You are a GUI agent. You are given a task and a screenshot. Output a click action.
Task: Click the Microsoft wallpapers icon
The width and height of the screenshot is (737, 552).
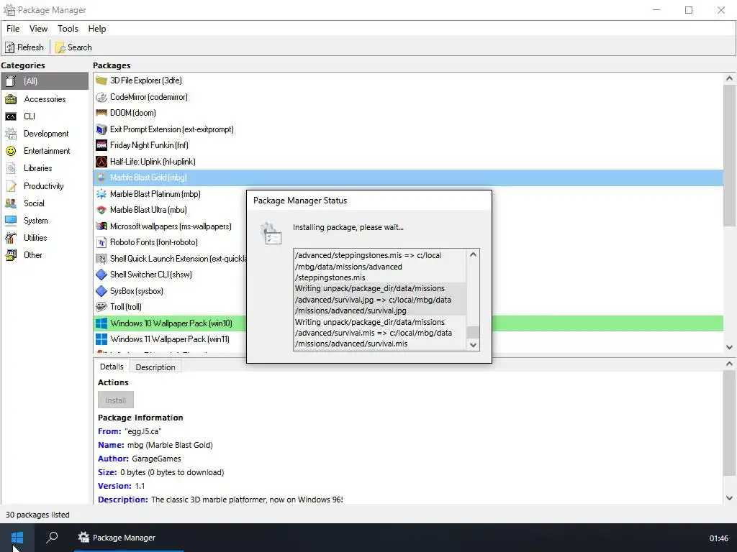(x=101, y=226)
